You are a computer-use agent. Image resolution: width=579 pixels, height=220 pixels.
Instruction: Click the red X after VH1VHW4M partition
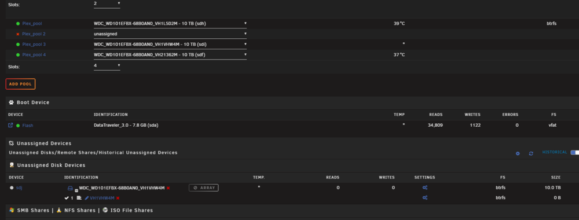click(118, 198)
